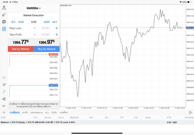The height and width of the screenshot is (135, 194).
Task: Switch to the ข่าว tab
Action: [47, 112]
